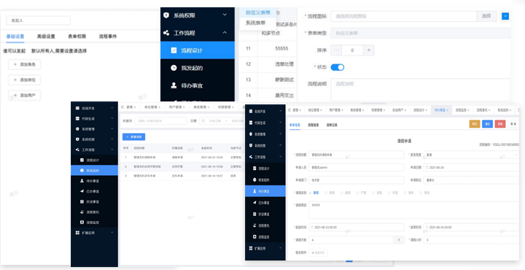Open the 流转记录 tab
Viewport: 525px width, 270px height.
tap(332, 125)
